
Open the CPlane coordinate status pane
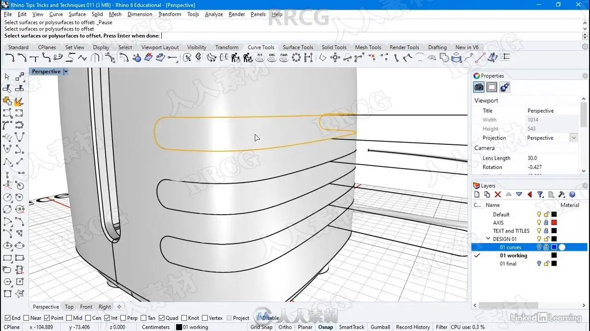12,327
